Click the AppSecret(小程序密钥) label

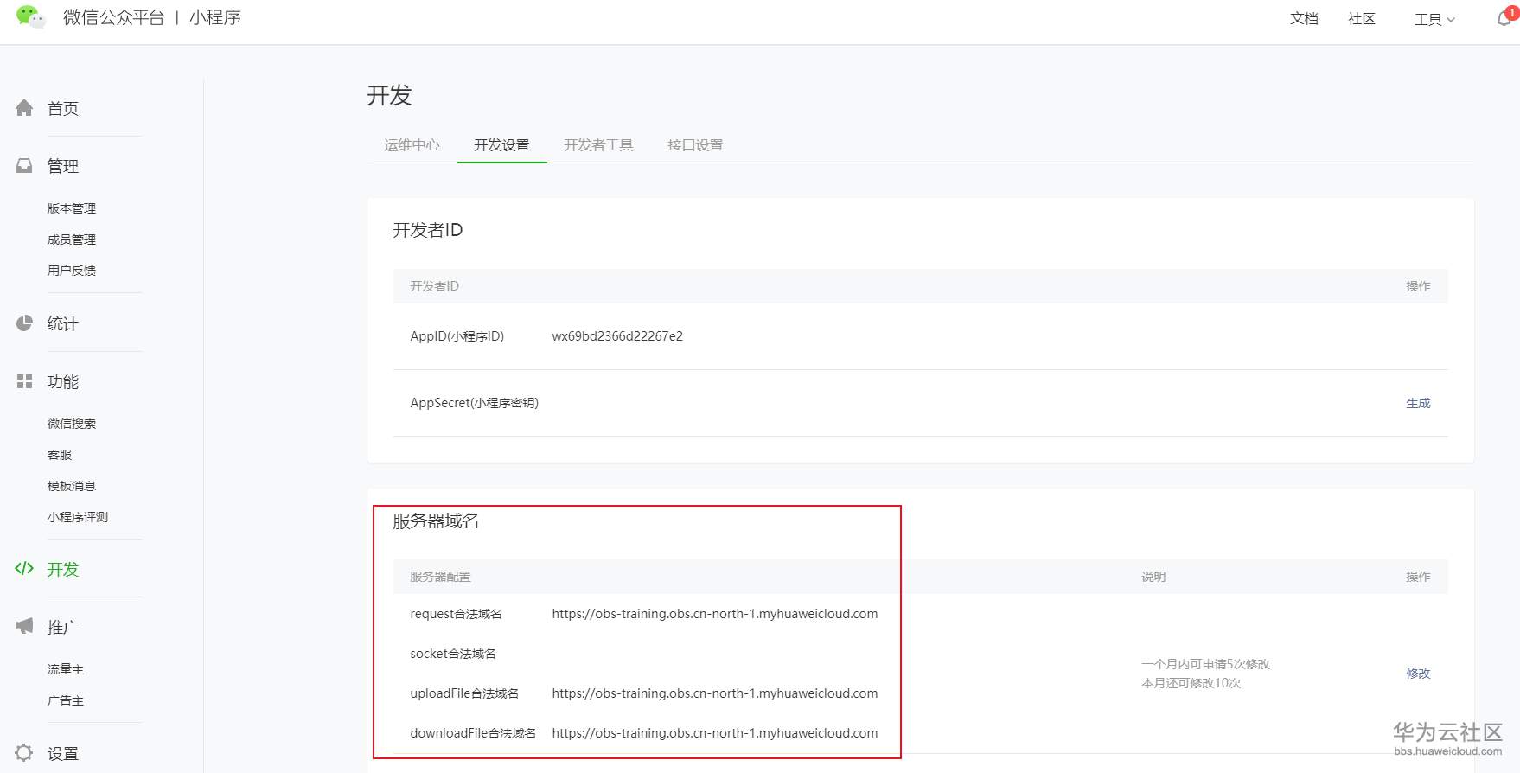(474, 403)
